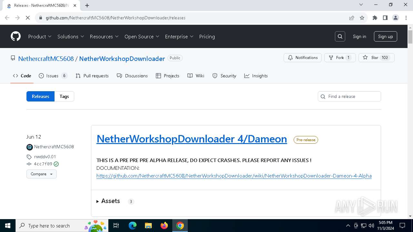Viewport: 413px width, 232px height.
Task: Expand the Solutions menu
Action: tap(71, 36)
